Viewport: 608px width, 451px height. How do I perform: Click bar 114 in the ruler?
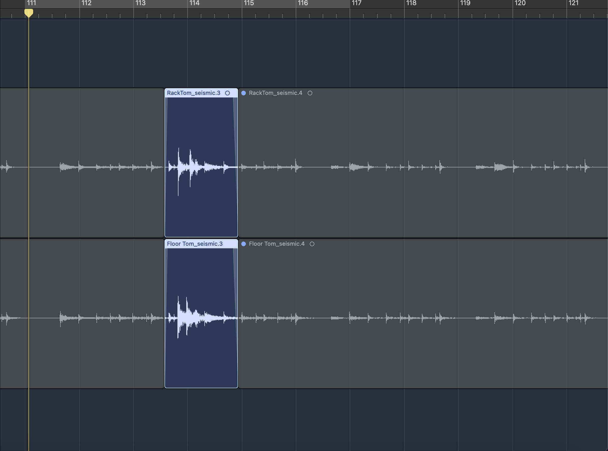(x=195, y=3)
